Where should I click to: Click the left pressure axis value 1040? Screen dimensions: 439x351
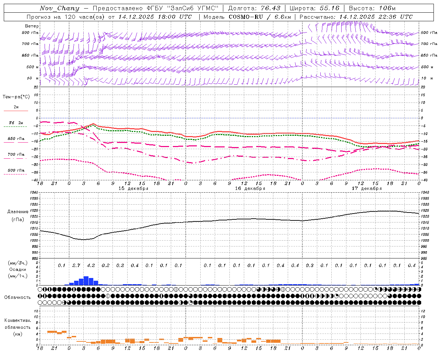(34, 193)
